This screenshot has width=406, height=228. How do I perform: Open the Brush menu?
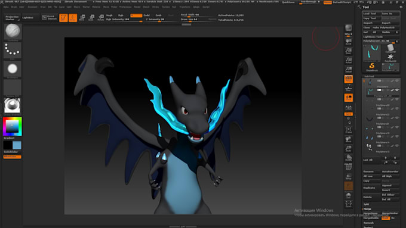pyautogui.click(x=14, y=7)
